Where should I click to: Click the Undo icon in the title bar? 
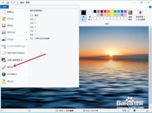click(11, 2)
